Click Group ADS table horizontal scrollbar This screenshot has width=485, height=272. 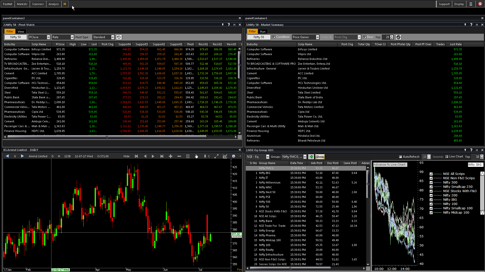pyautogui.click(x=290, y=268)
